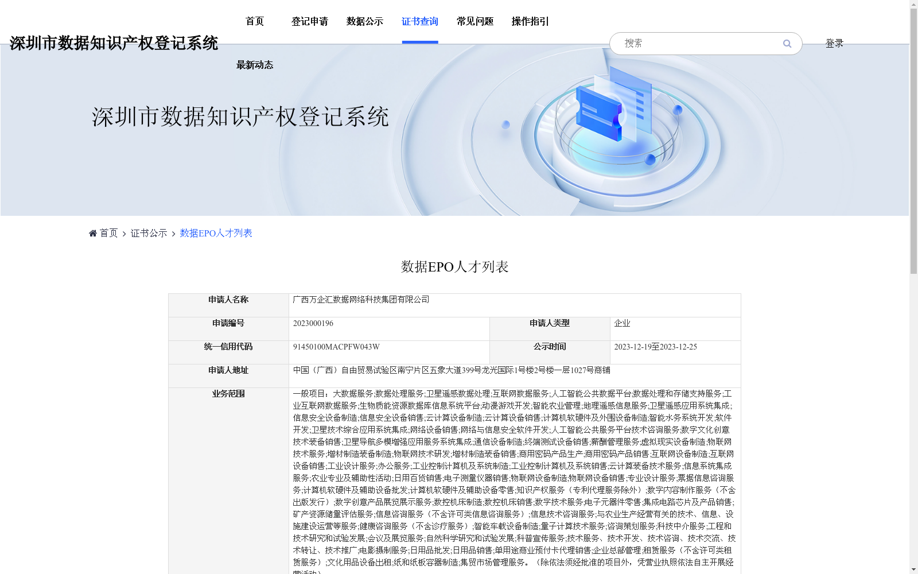Select applicant type value 企业
918x574 pixels.
622,323
